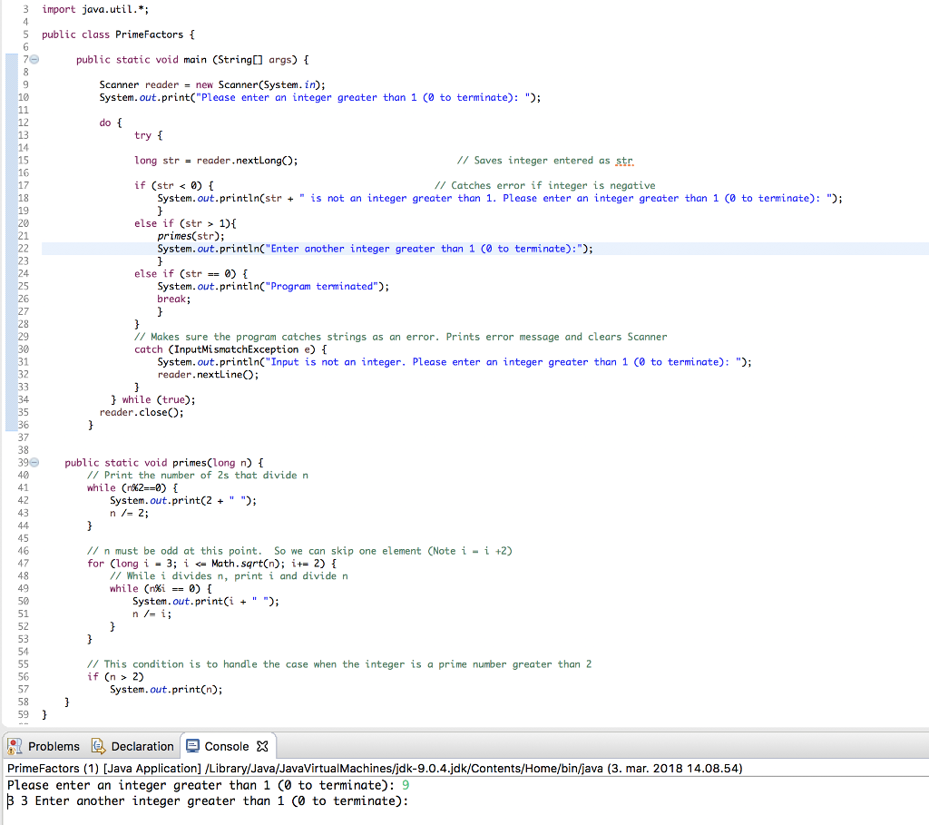Click the Console tab icon
This screenshot has width=929, height=825.
(193, 745)
